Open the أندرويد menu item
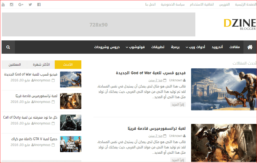 point(217,47)
